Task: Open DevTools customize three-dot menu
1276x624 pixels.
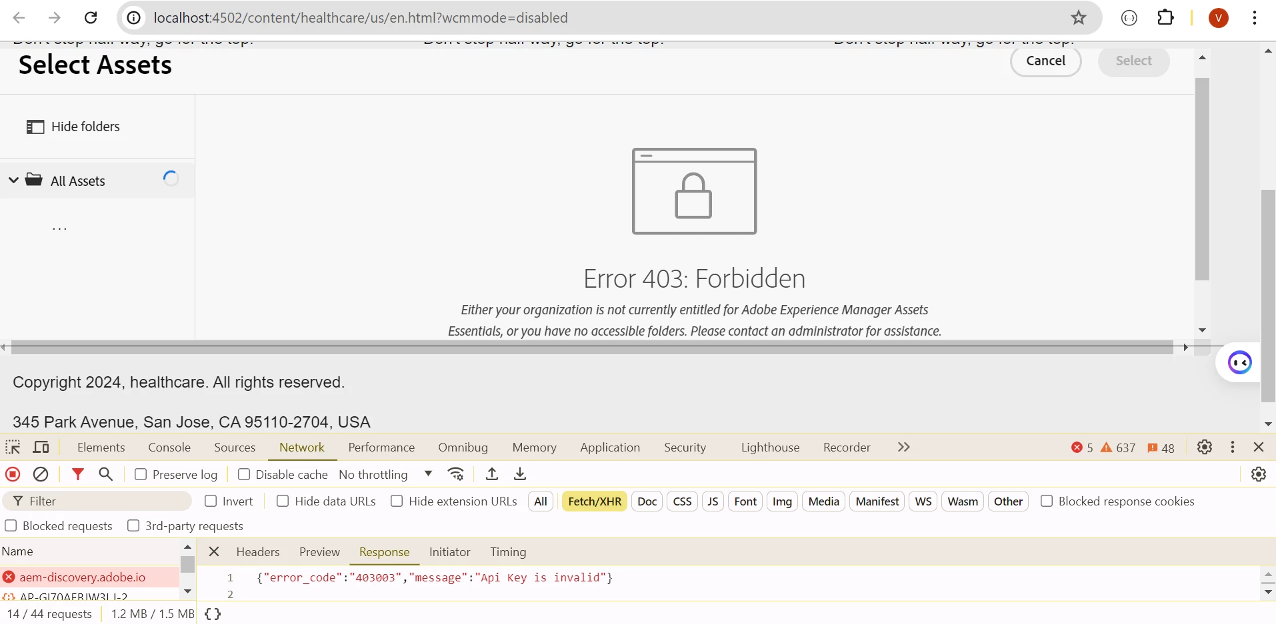Action: [x=1233, y=447]
